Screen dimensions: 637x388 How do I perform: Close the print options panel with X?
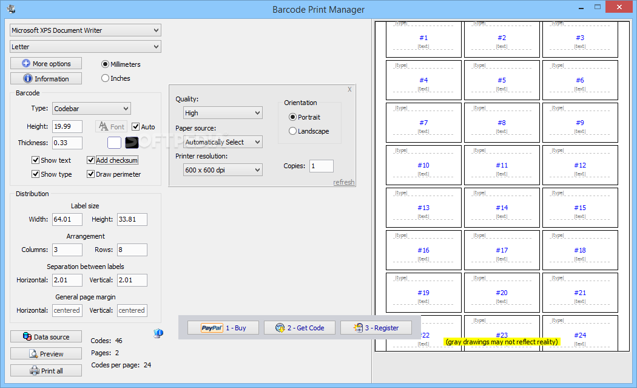pos(349,89)
